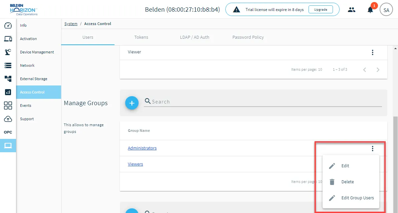The height and width of the screenshot is (213, 398).
Task: Click the SA user avatar
Action: pyautogui.click(x=386, y=10)
